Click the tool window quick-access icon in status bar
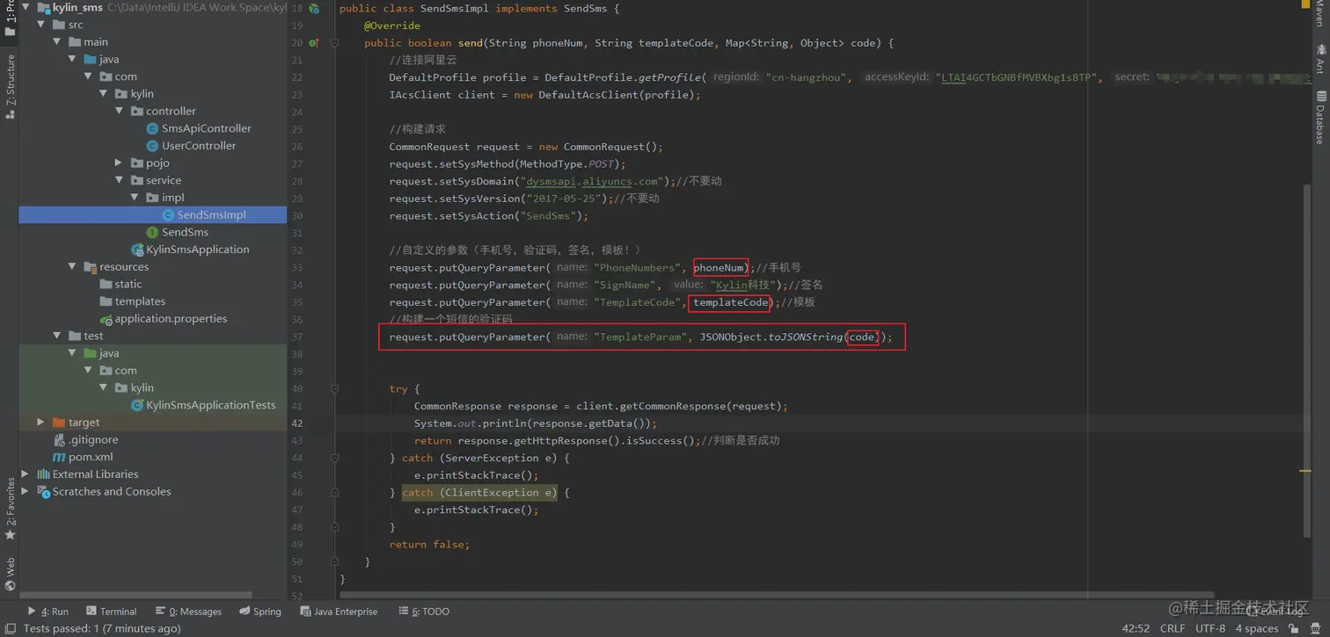Image resolution: width=1330 pixels, height=637 pixels. pyautogui.click(x=11, y=629)
